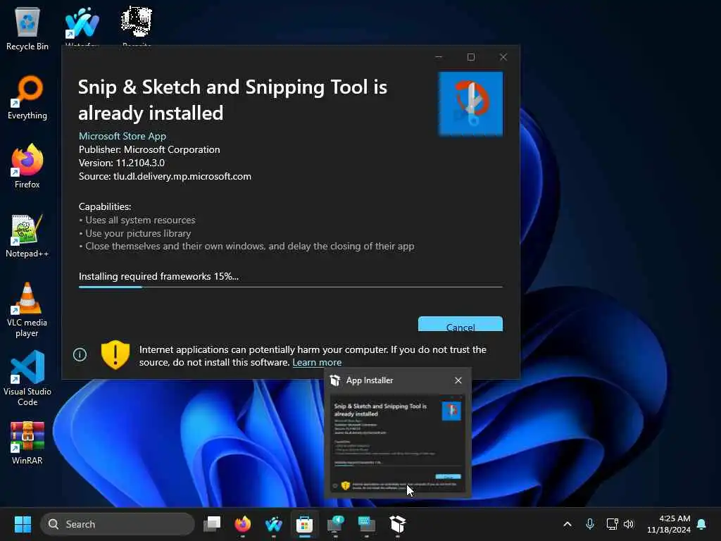
Task: Open Task View from the taskbar
Action: click(212, 524)
